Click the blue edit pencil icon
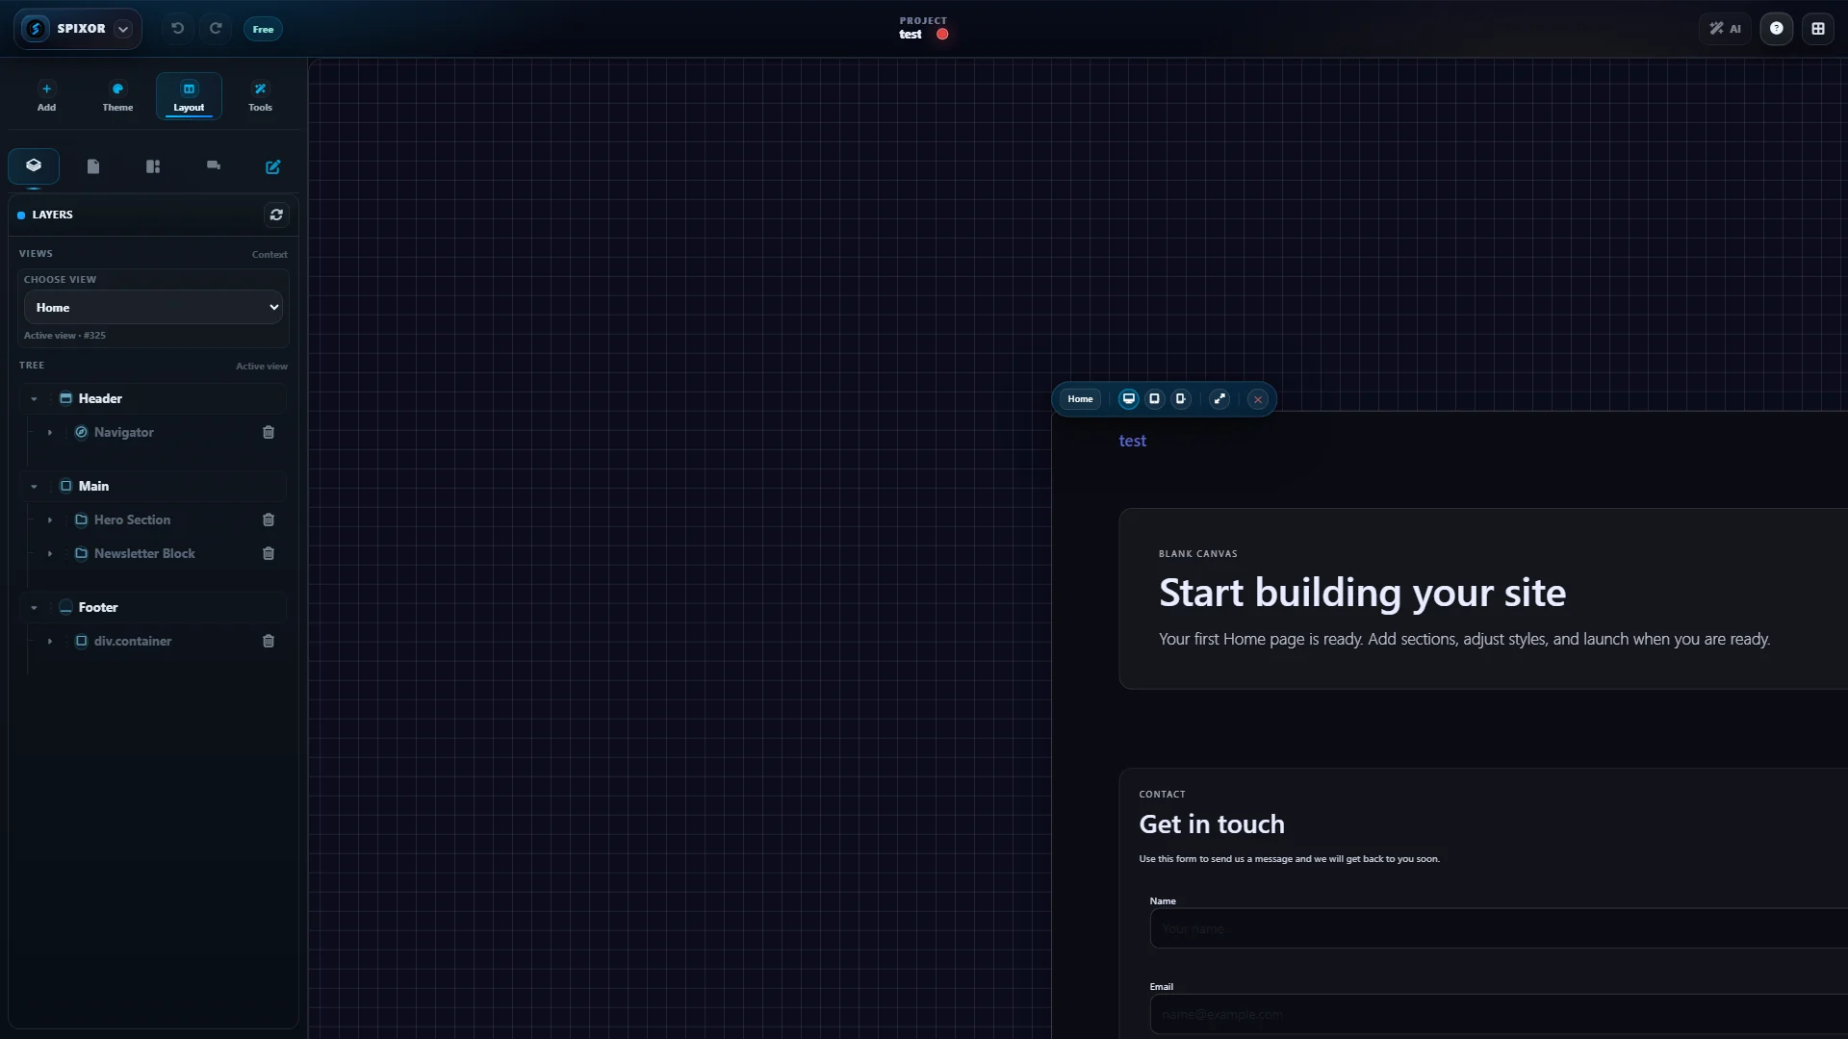The height and width of the screenshot is (1039, 1848). coord(273,166)
